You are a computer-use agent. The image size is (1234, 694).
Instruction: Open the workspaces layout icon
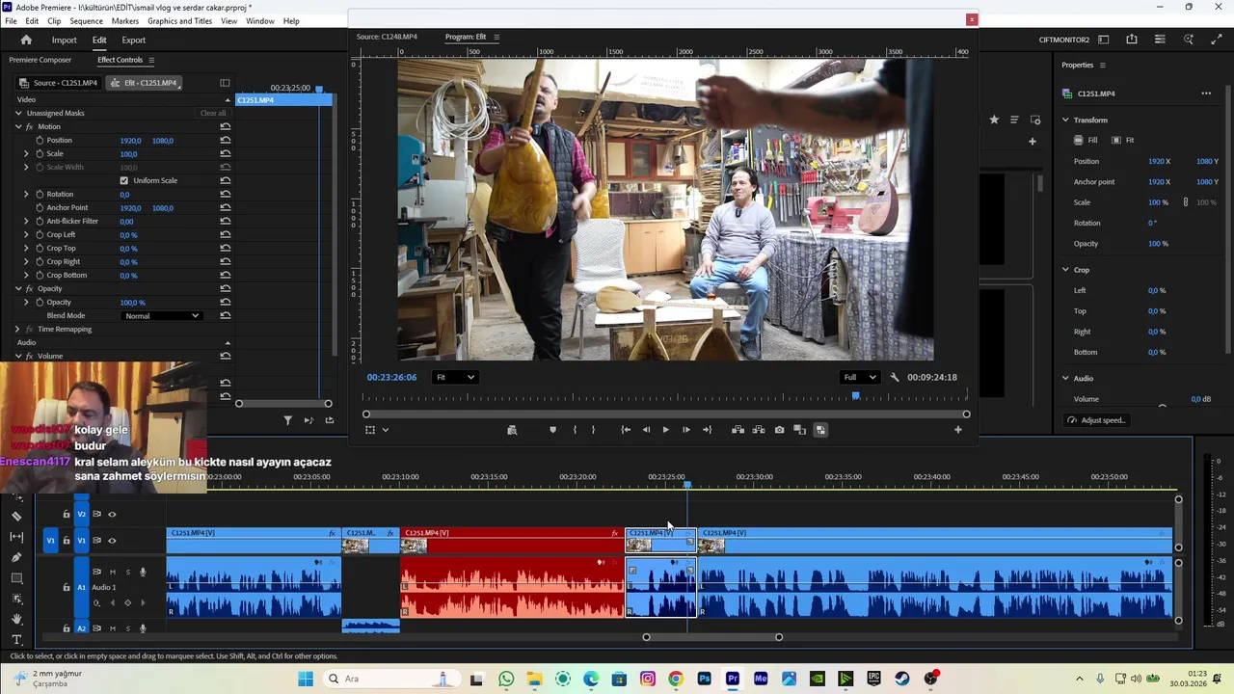tap(1104, 40)
